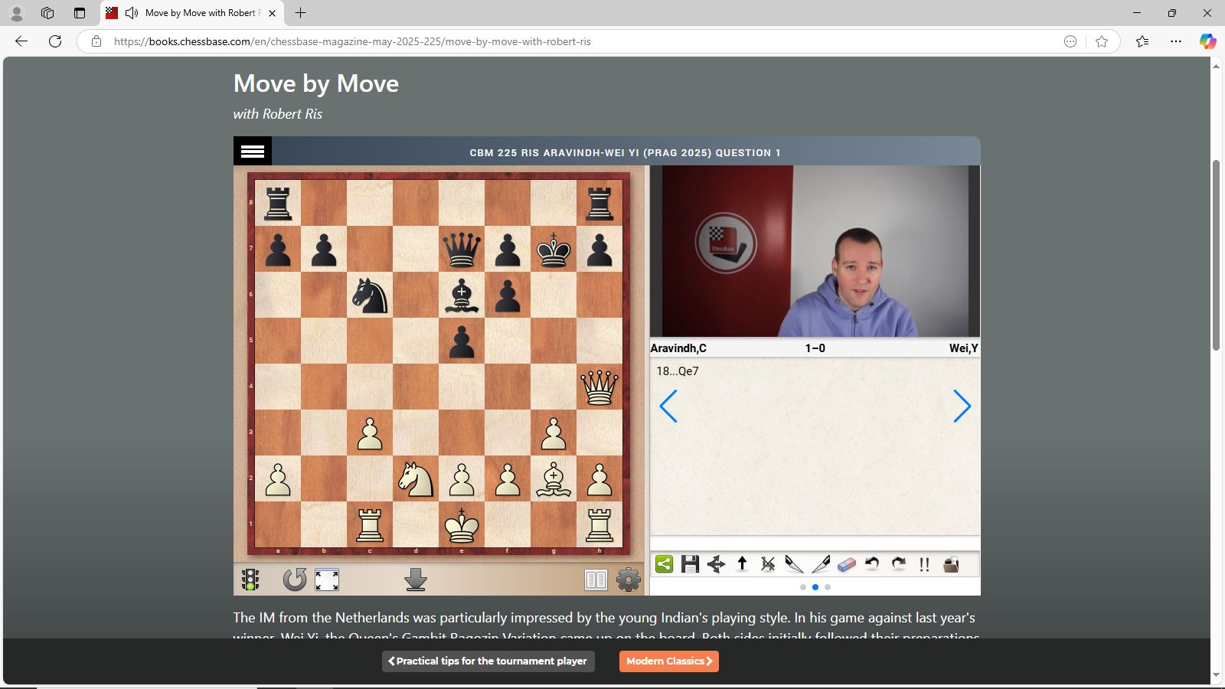Click the 18...Qe7 move notation
Screen dimensions: 1225x689
(678, 371)
